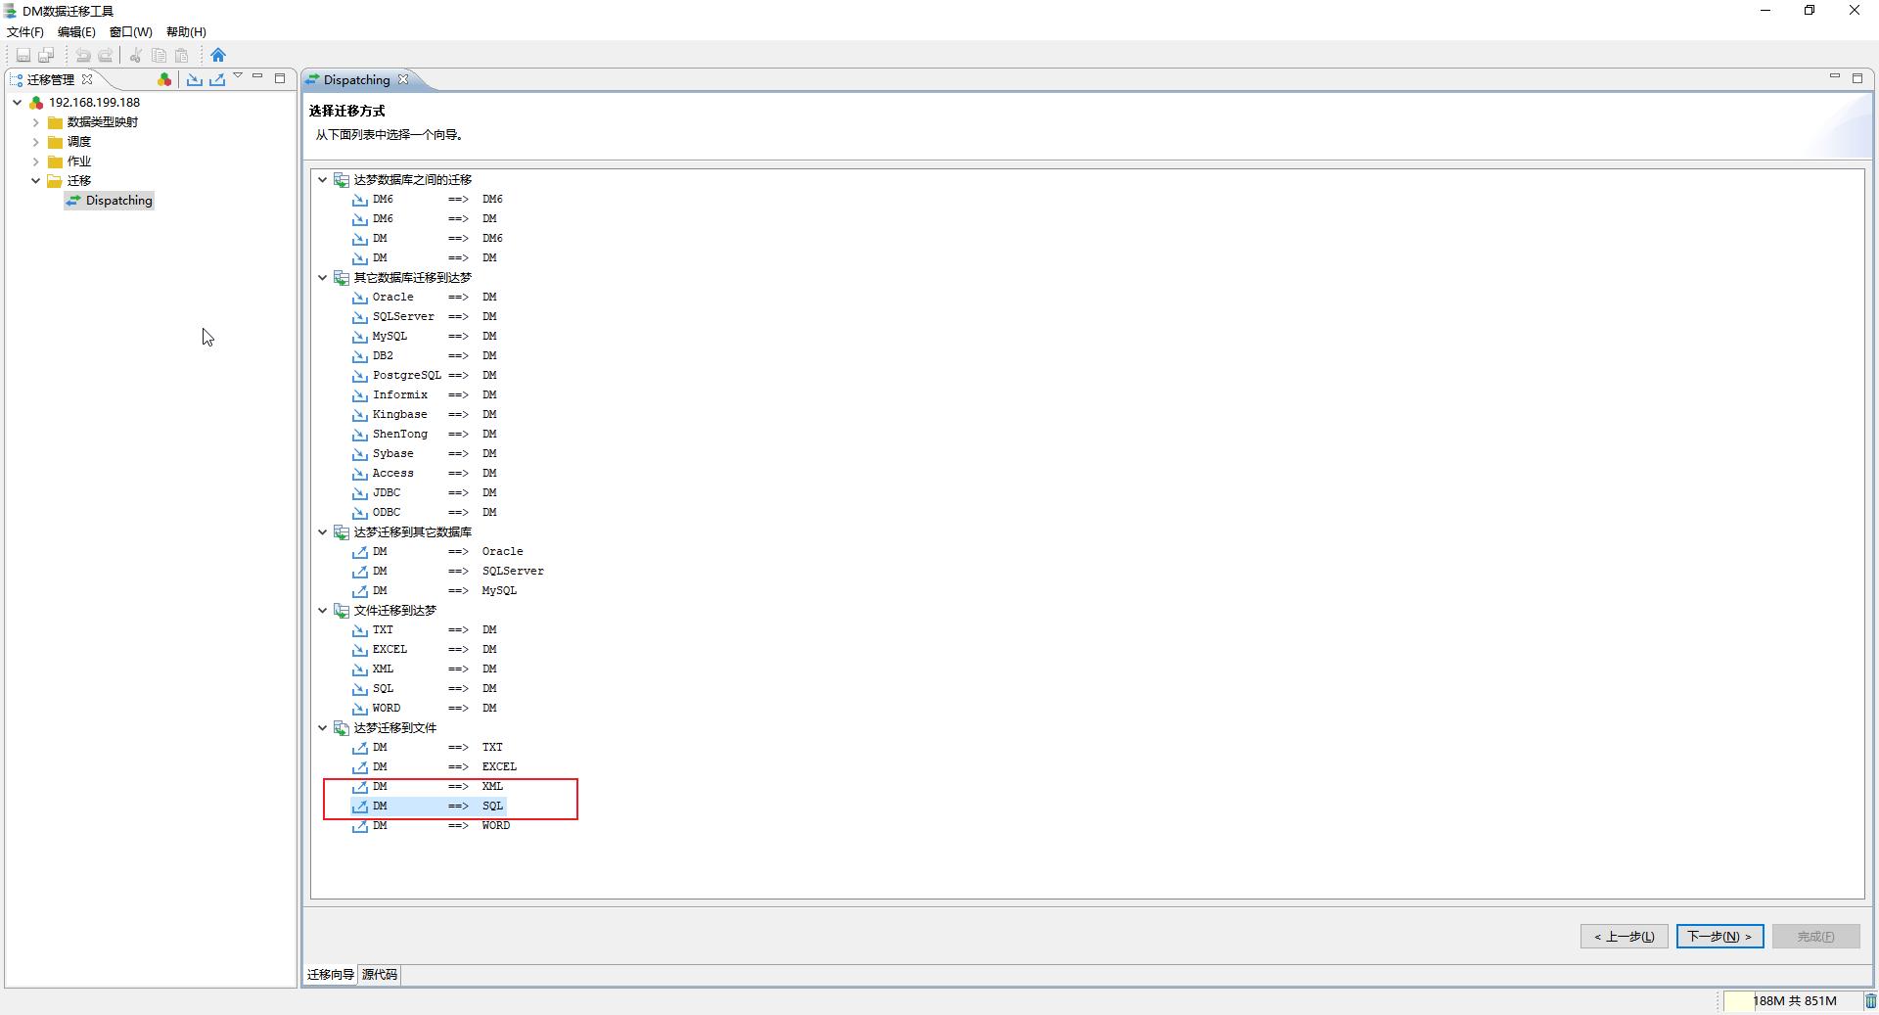This screenshot has width=1879, height=1015.
Task: Select the WORD ==> DM wizard
Action: pos(425,709)
